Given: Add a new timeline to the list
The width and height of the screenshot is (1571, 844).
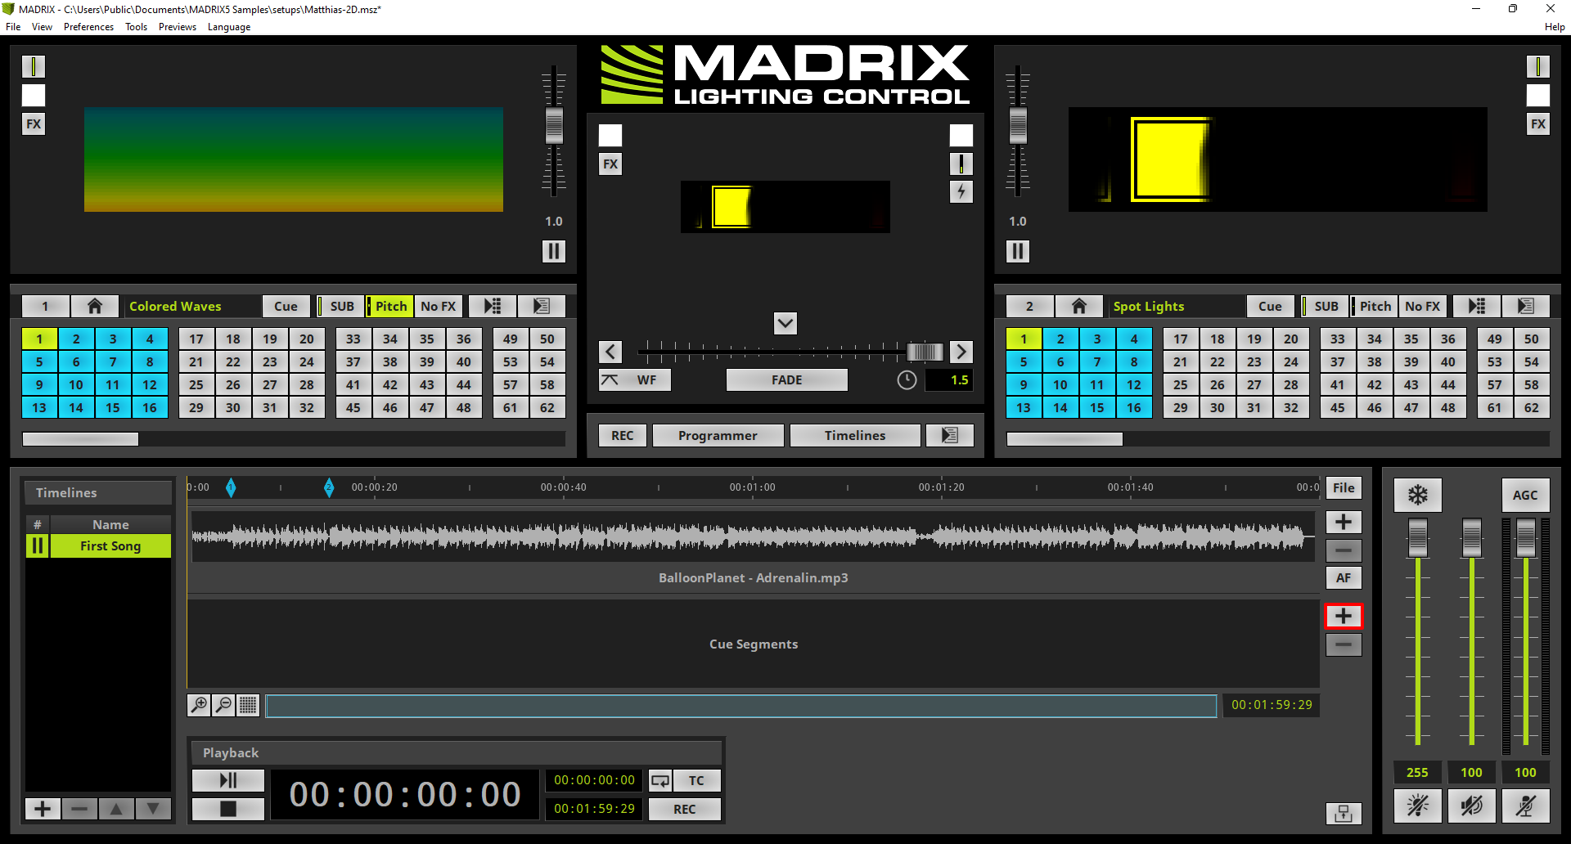Looking at the screenshot, I should coord(43,809).
